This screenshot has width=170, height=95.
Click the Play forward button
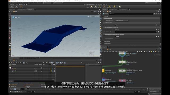coord(17,89)
